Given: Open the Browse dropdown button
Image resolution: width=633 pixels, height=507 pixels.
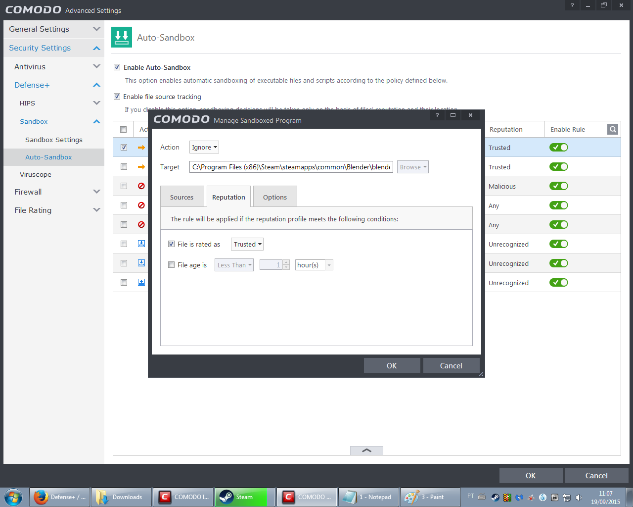Looking at the screenshot, I should tap(413, 167).
